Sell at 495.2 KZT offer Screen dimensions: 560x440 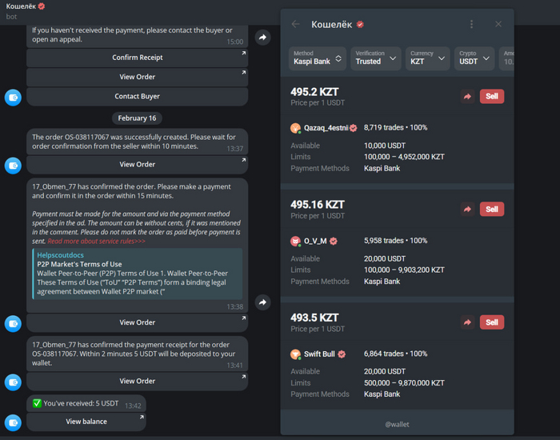[x=492, y=96]
